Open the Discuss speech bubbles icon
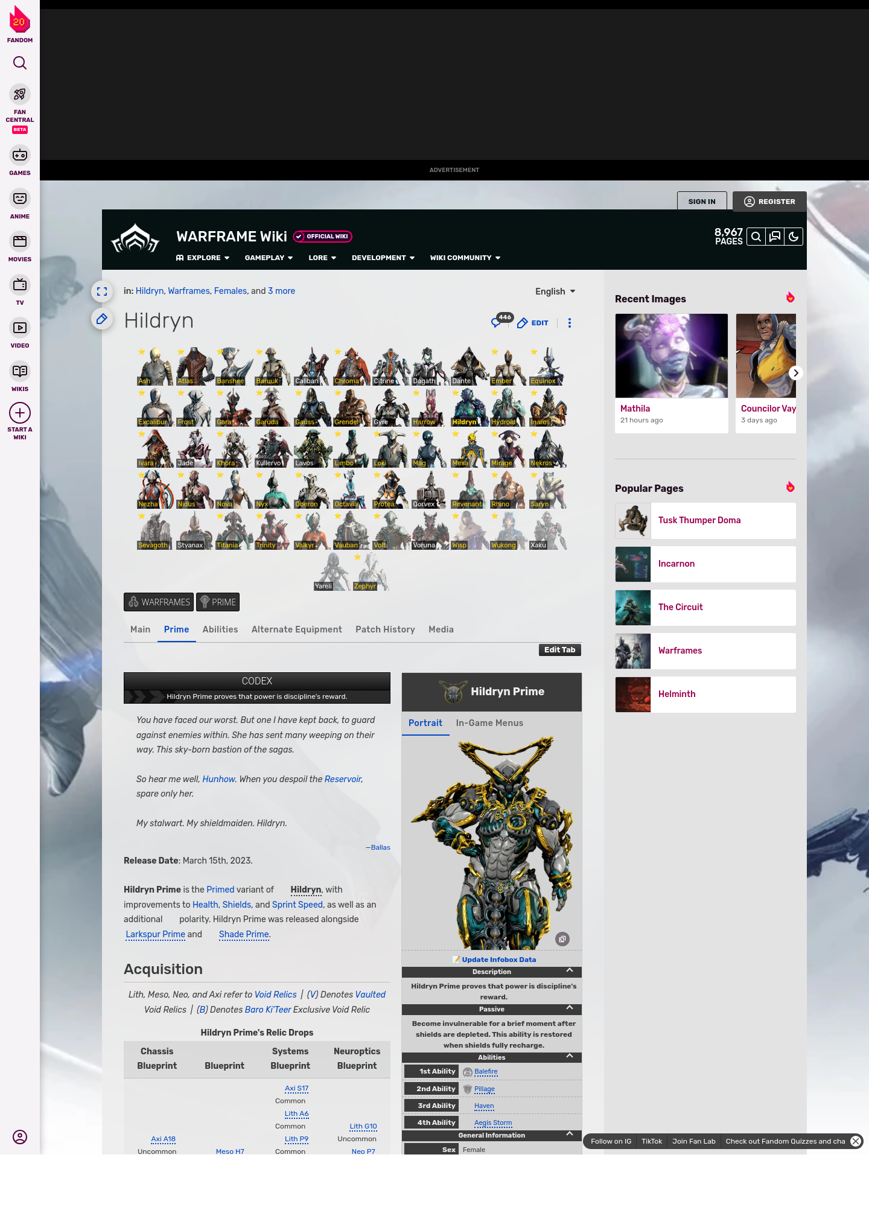 click(x=775, y=237)
